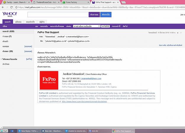
Task: Click the red FxPro logo in signature
Action: (x=49, y=80)
